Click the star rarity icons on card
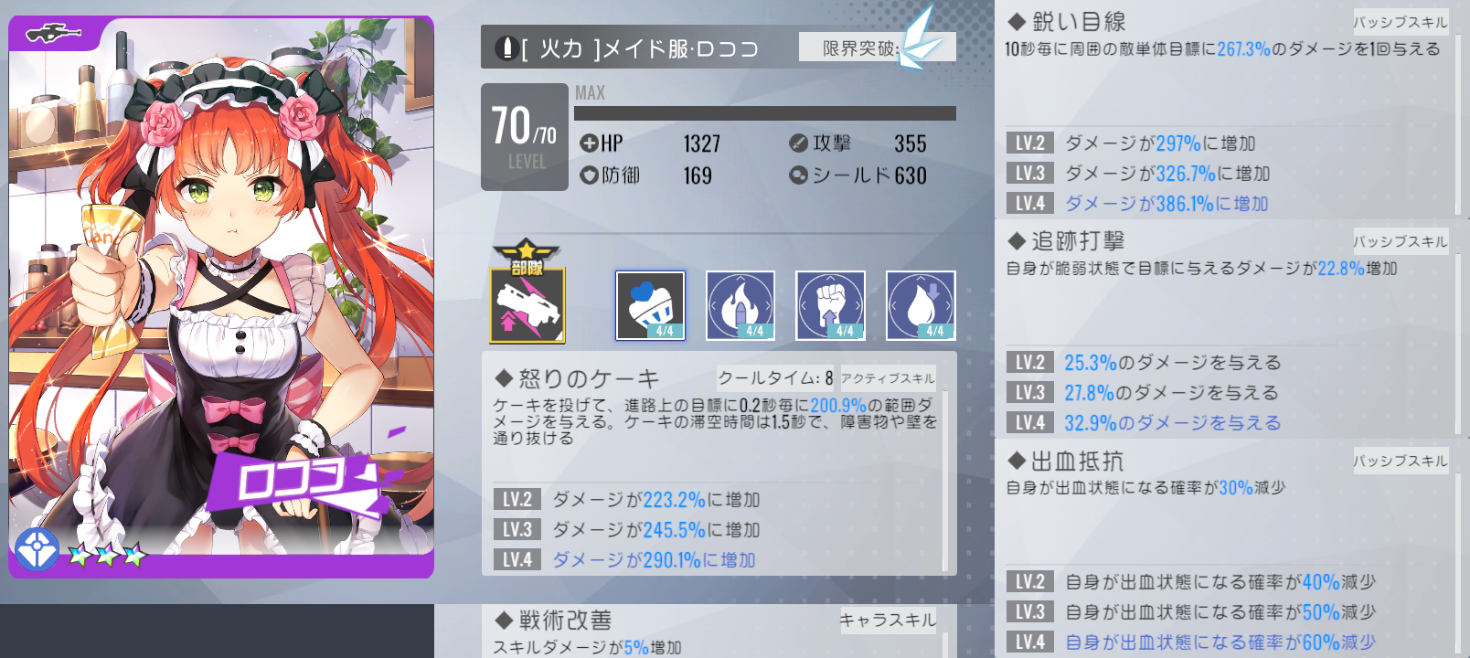This screenshot has width=1470, height=658. pos(107,555)
